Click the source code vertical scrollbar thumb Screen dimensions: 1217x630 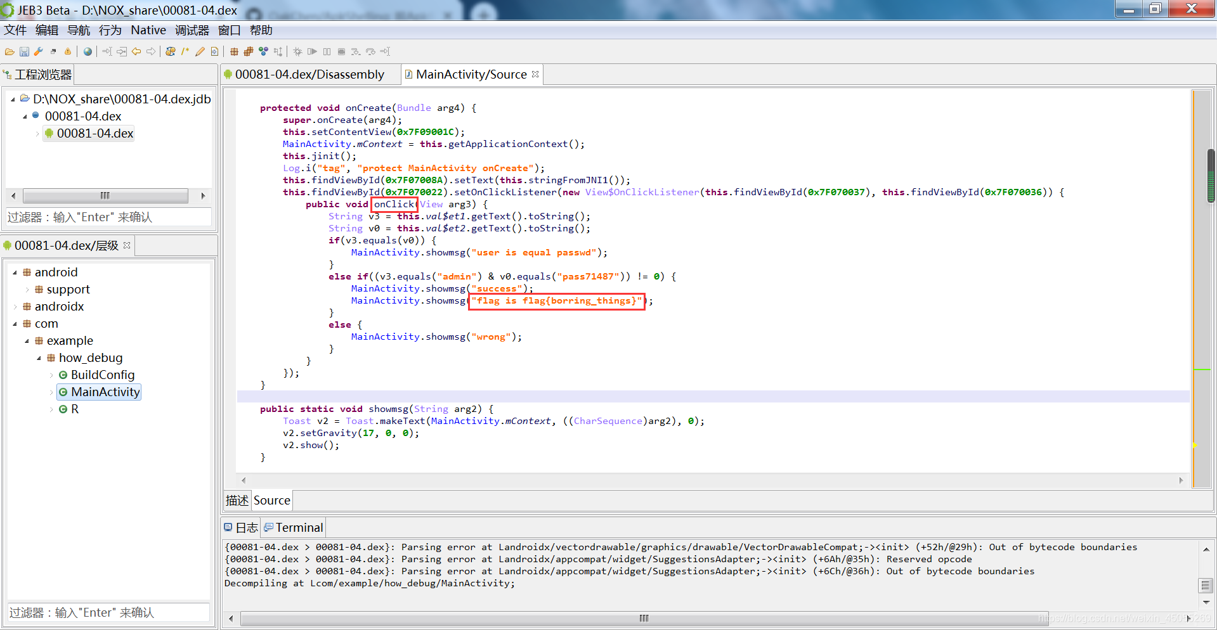point(1211,175)
